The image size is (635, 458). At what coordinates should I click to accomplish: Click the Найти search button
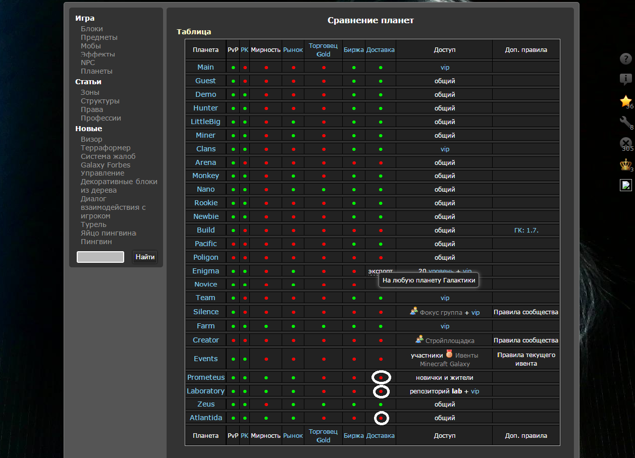pos(145,257)
